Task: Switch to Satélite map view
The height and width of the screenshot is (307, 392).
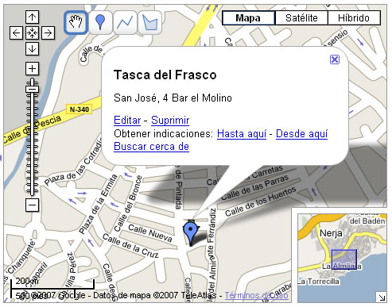Action: [301, 18]
